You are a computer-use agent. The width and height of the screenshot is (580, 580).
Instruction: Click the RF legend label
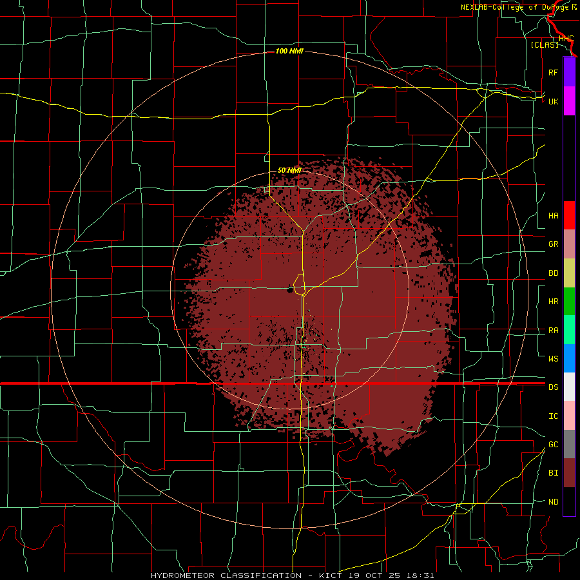553,72
